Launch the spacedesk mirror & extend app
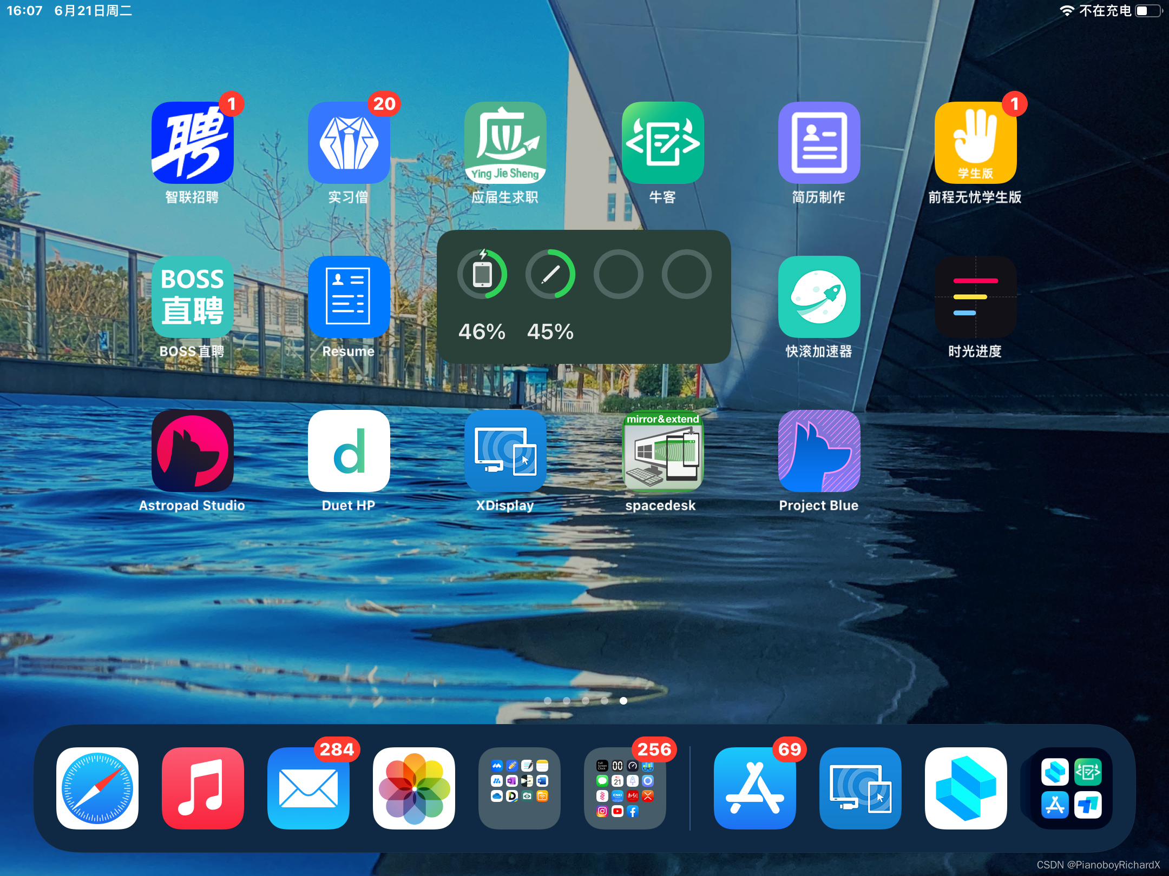 (x=662, y=451)
